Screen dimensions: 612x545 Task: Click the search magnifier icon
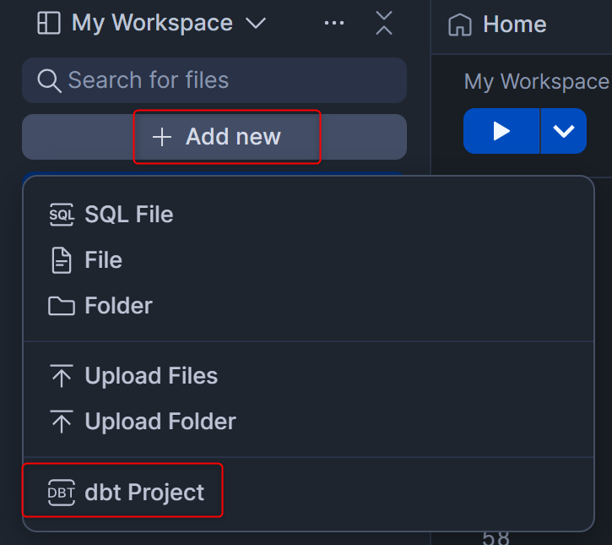tap(49, 80)
